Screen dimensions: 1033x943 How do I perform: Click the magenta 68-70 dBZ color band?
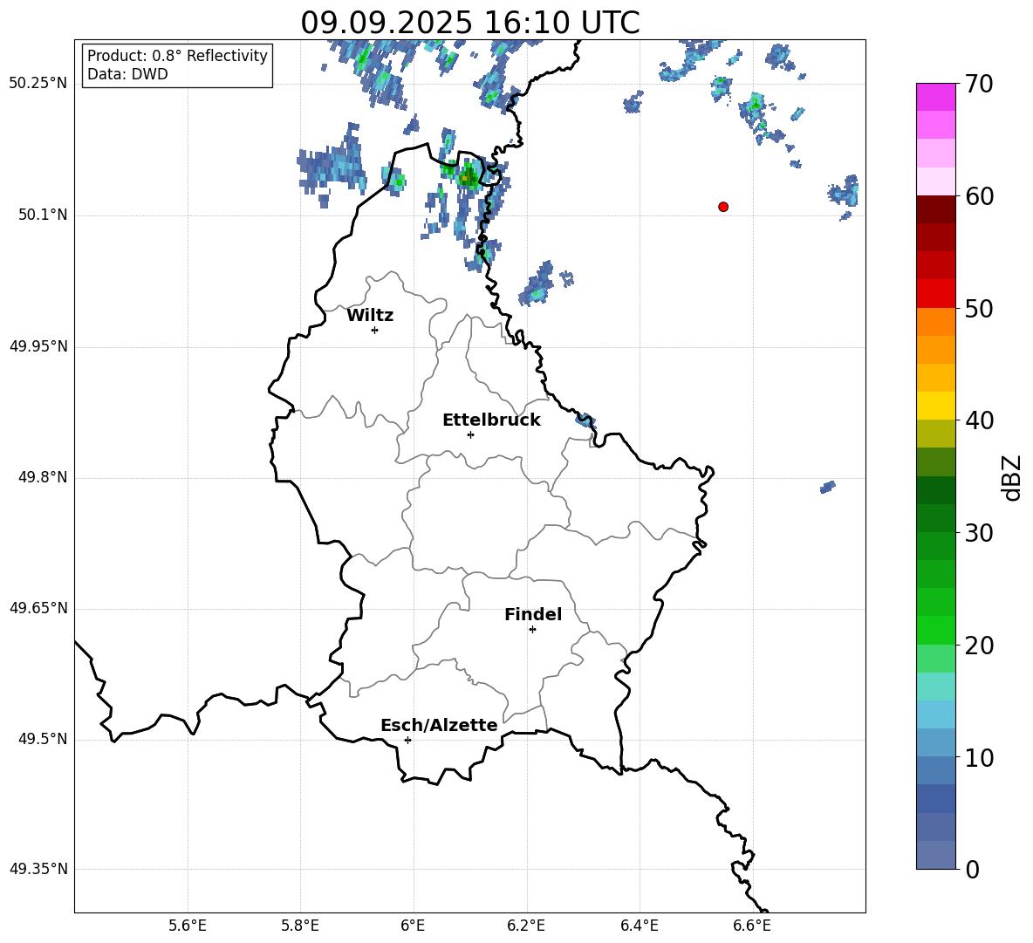click(936, 98)
